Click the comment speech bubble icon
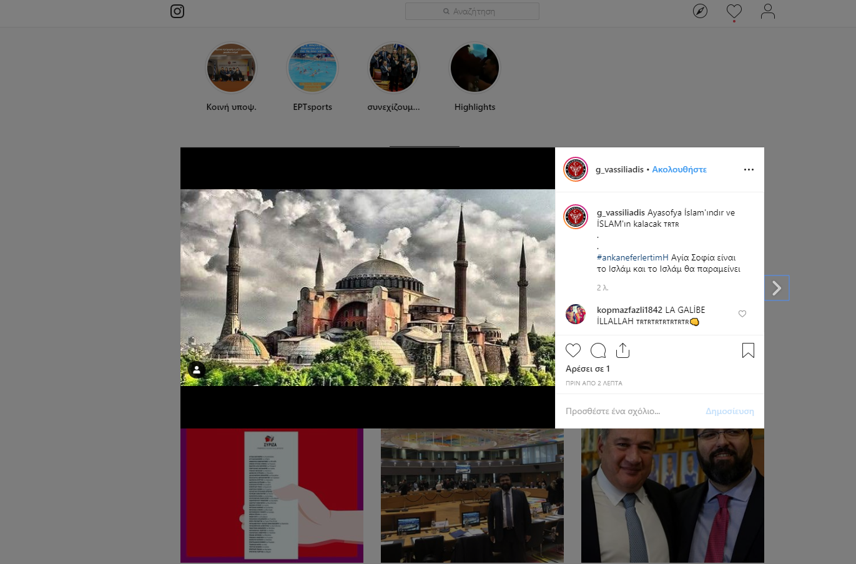 coord(598,350)
